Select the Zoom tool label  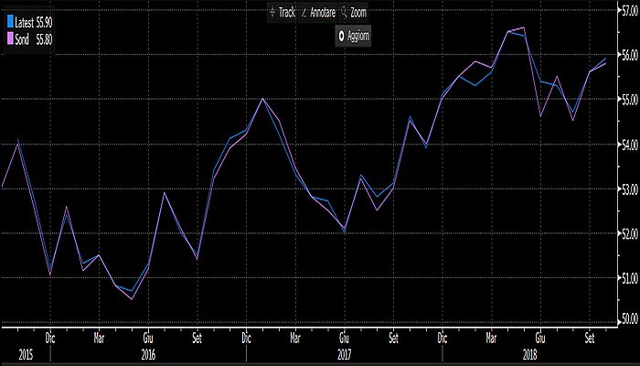pyautogui.click(x=359, y=14)
